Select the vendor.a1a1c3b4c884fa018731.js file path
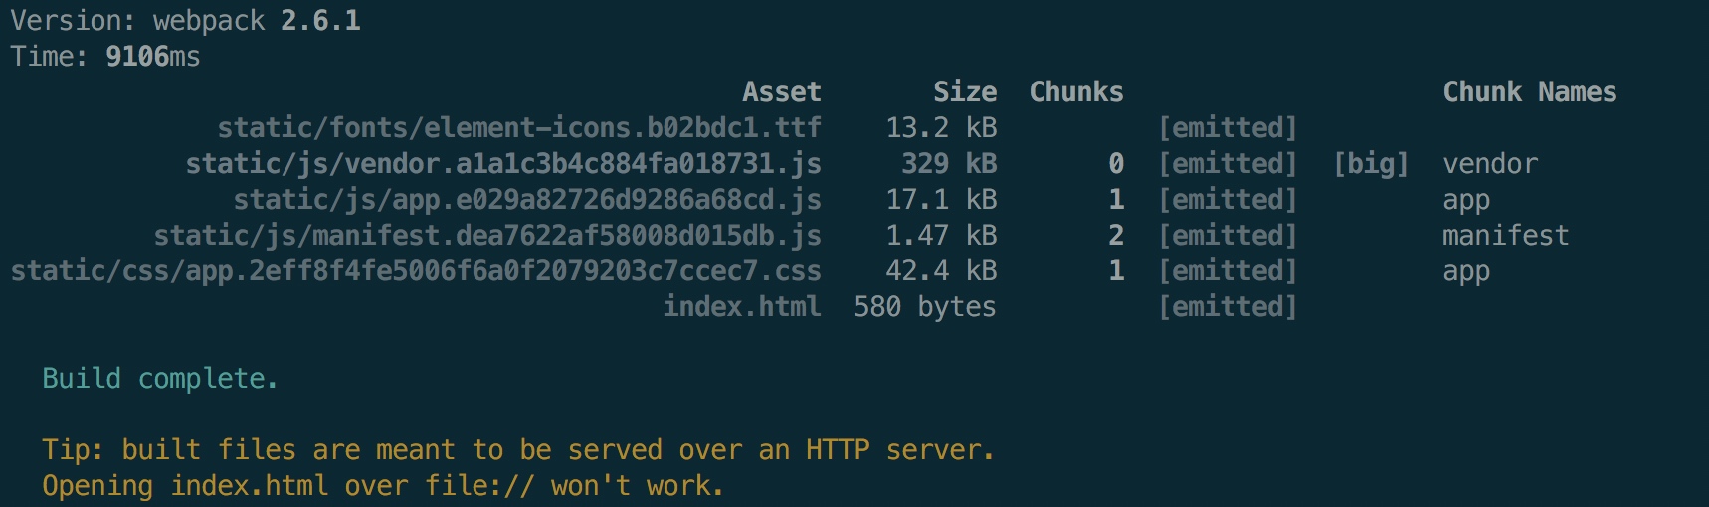 (x=503, y=163)
